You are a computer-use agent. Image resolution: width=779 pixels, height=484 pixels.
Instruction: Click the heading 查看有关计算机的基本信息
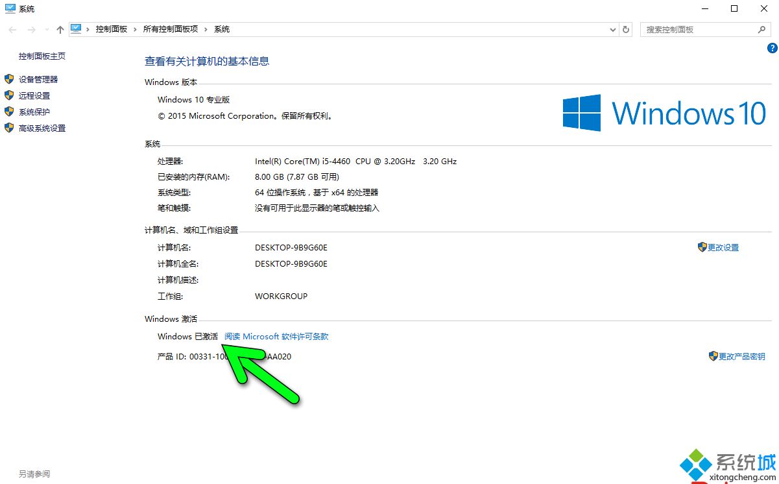coord(207,61)
